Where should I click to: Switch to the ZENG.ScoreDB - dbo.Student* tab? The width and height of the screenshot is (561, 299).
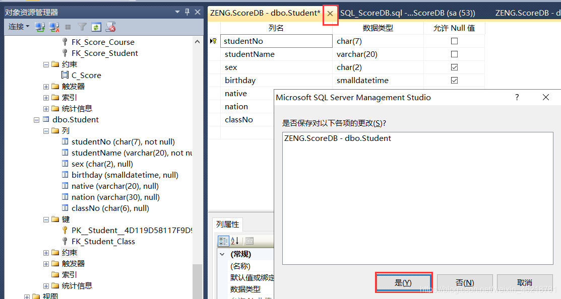point(266,13)
